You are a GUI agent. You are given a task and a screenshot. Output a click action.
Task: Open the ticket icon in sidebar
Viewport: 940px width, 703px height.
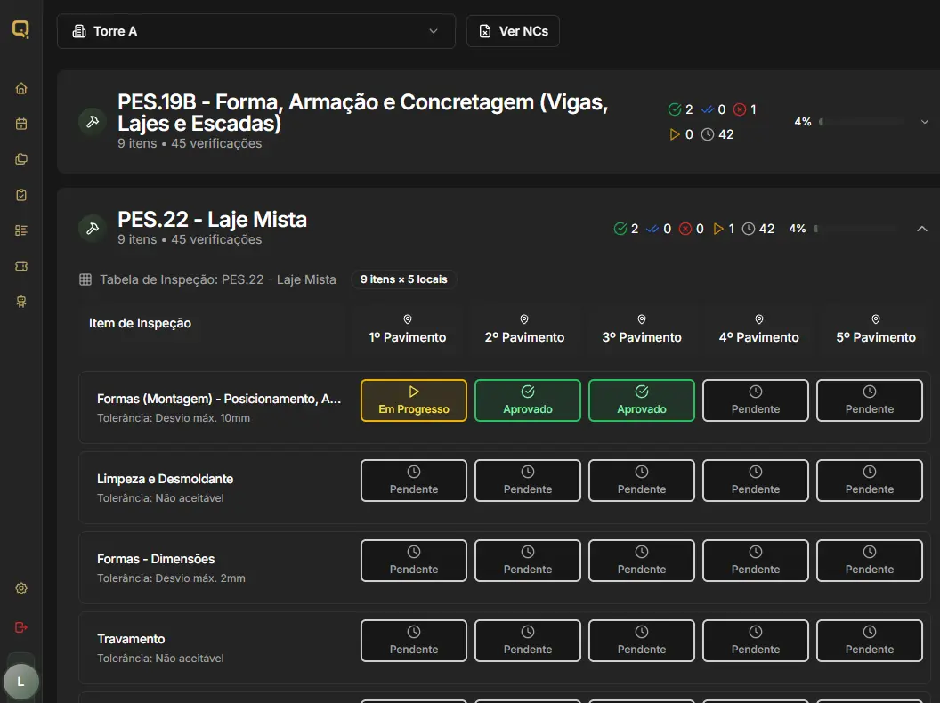[x=21, y=266]
